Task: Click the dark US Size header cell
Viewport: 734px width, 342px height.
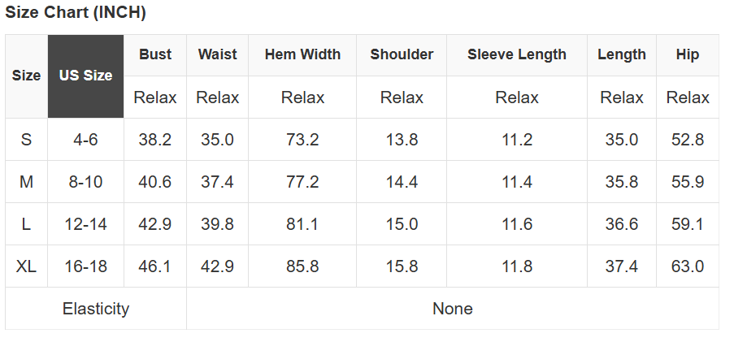Action: (85, 76)
